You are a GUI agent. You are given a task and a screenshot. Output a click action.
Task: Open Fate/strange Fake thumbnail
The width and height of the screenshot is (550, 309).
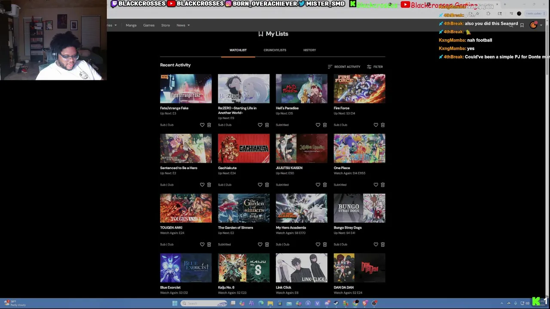[186, 88]
